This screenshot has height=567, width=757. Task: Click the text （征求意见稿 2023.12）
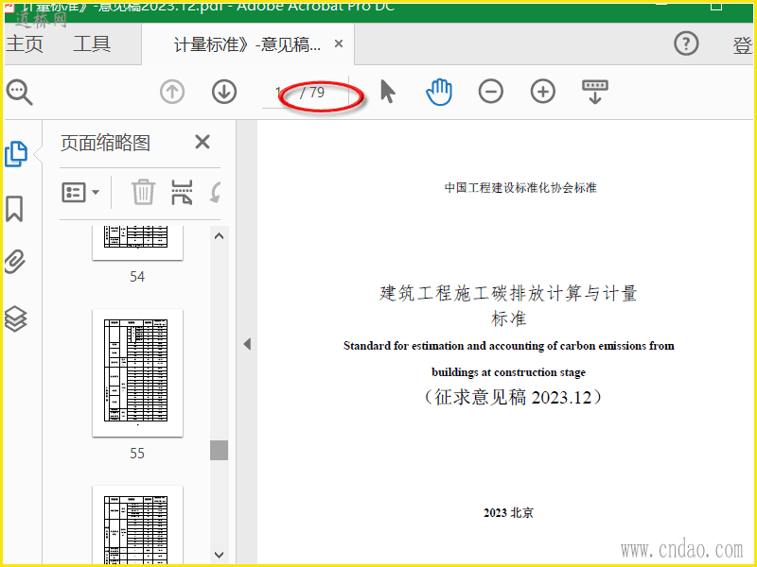[513, 397]
